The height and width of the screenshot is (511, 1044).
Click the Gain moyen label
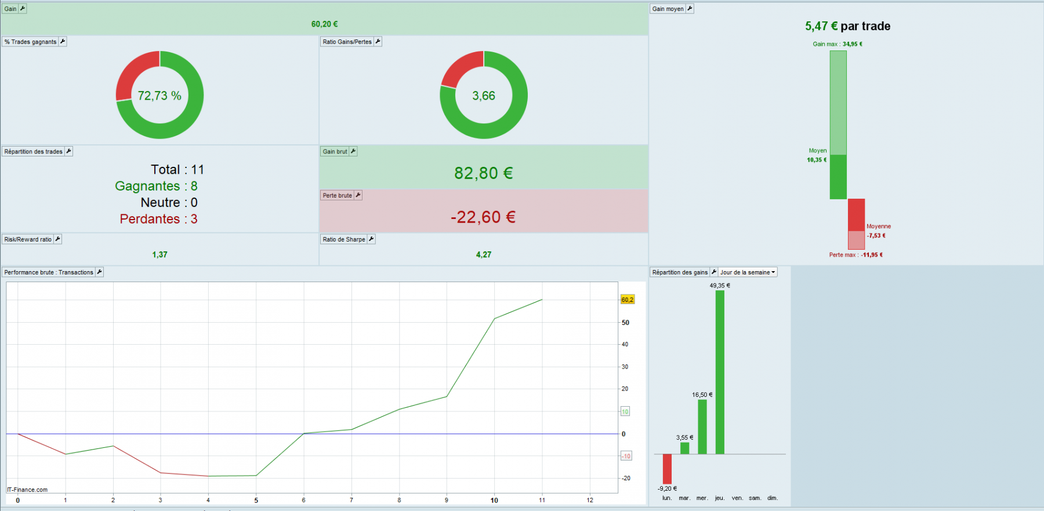[668, 9]
